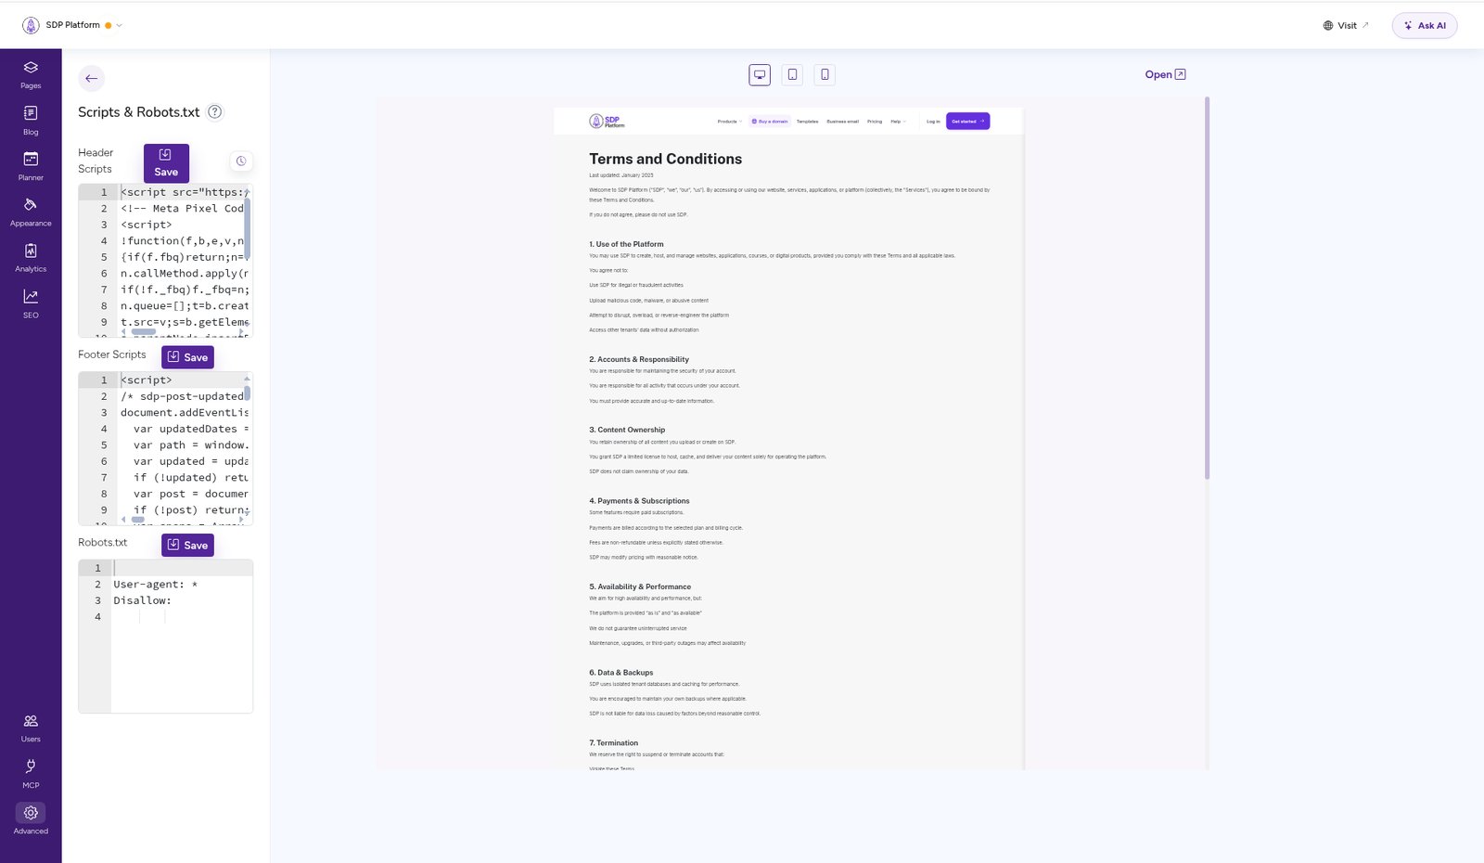
Task: Open the MCP section
Action: 31,774
